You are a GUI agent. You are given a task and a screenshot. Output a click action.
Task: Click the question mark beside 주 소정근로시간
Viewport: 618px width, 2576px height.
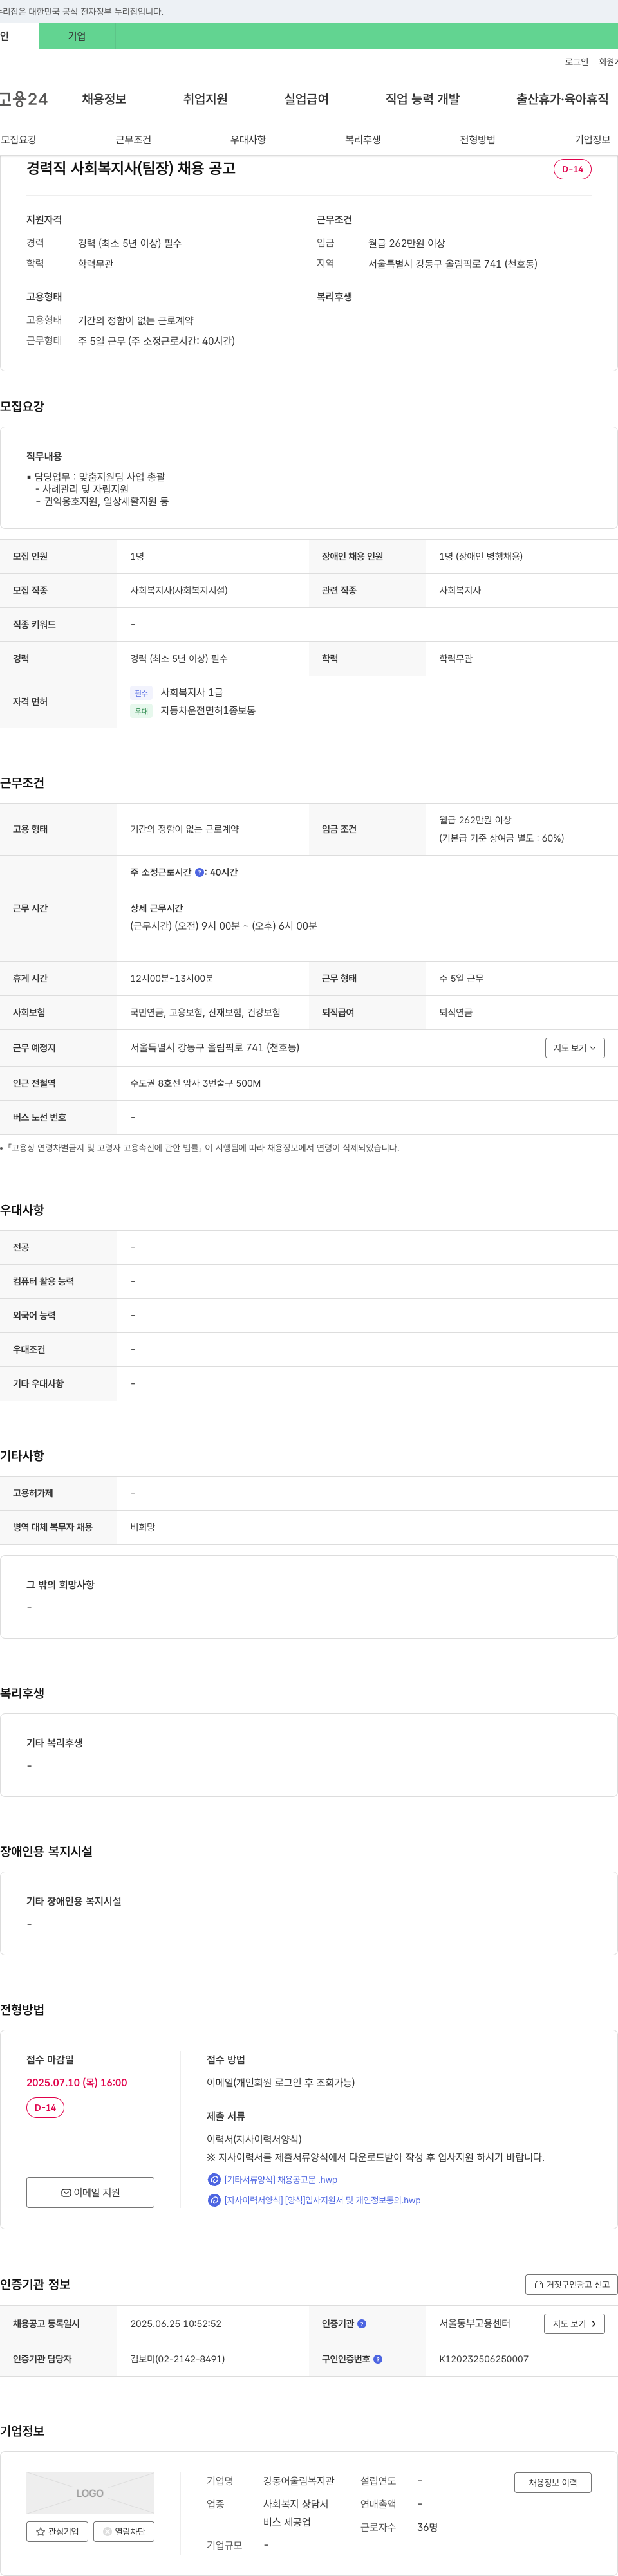(x=199, y=872)
